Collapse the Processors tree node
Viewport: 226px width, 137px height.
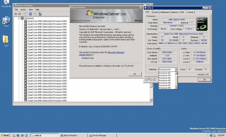(x=19, y=18)
